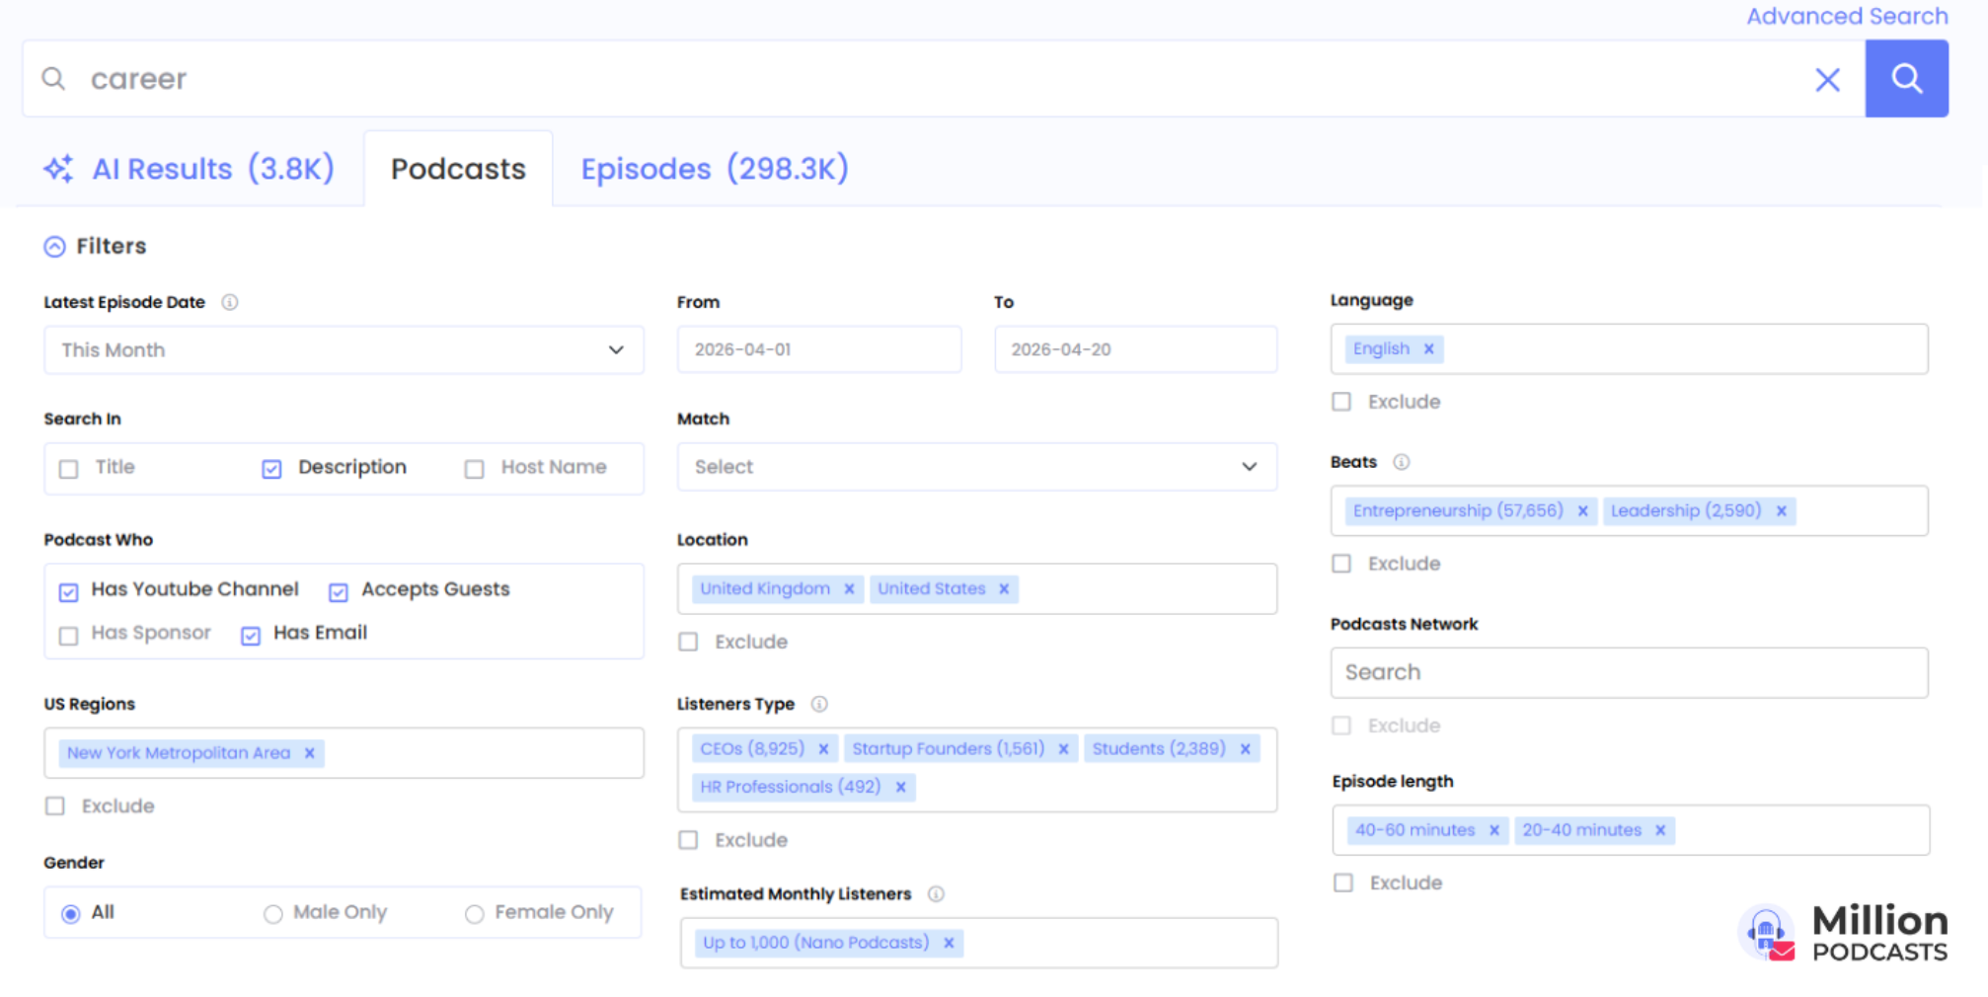Enable the Title search checkbox
Viewport: 1988px width, 997px height.
(x=69, y=469)
